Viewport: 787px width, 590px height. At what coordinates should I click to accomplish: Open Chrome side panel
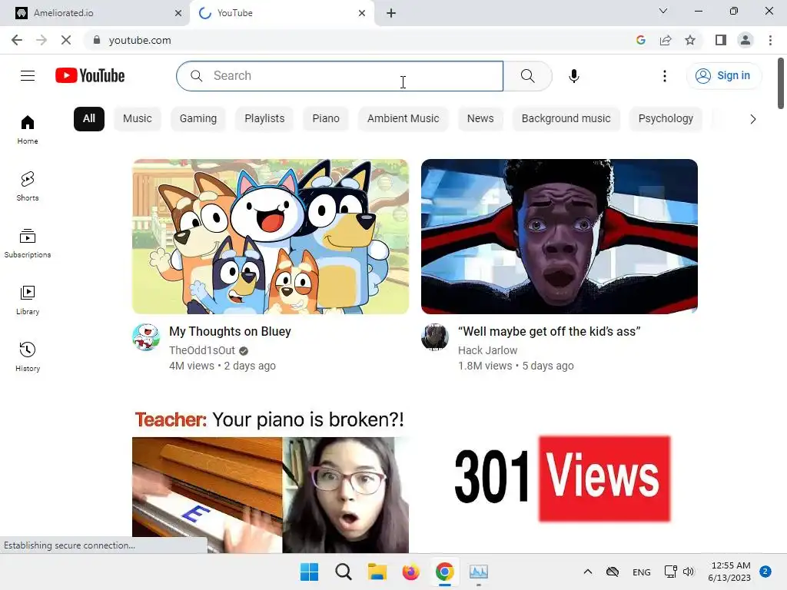(721, 40)
